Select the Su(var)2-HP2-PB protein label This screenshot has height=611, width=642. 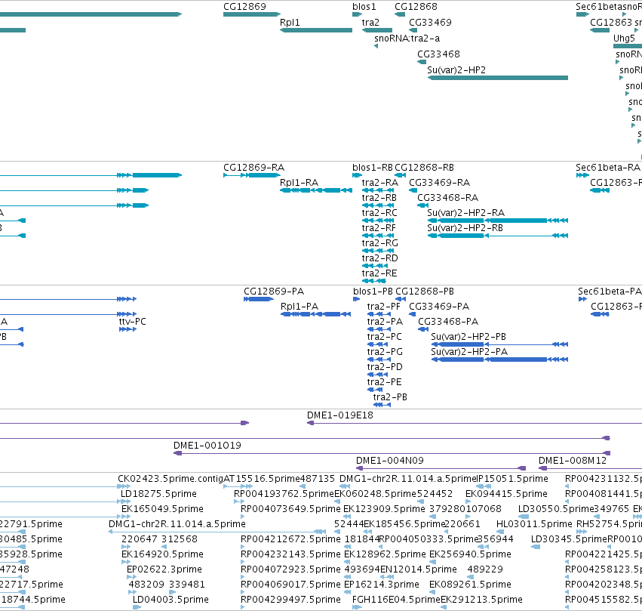pyautogui.click(x=468, y=337)
